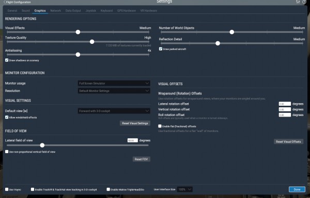The image size is (310, 198).
Task: Click the 'VISUAL OFFSETS' heading text
Action: tap(171, 84)
